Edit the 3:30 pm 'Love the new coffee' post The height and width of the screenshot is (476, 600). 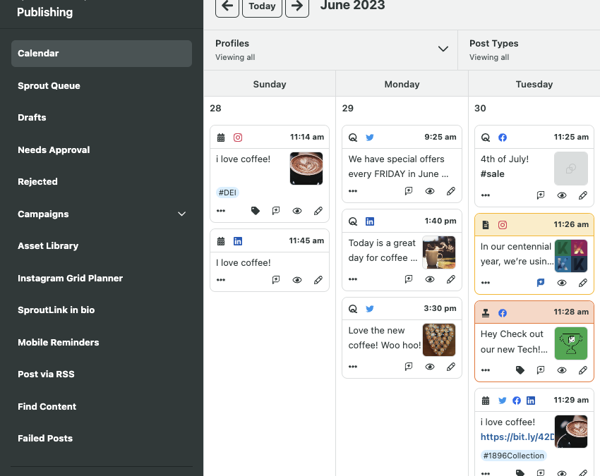pos(451,367)
